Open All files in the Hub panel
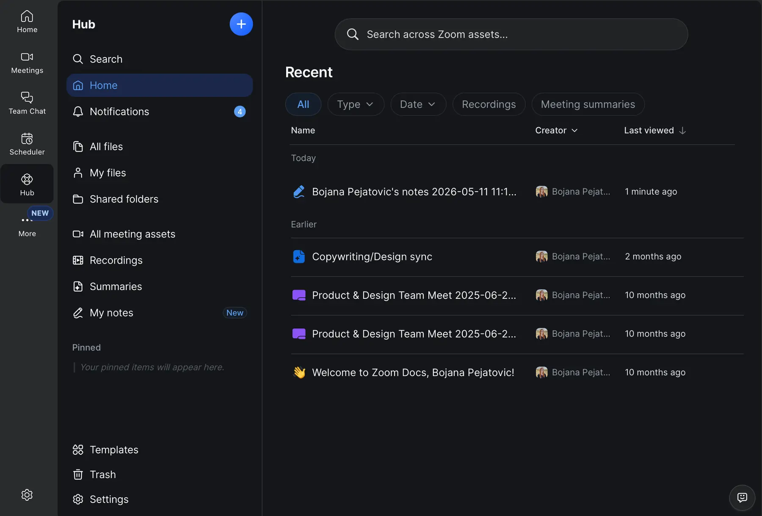The image size is (762, 516). click(160, 146)
